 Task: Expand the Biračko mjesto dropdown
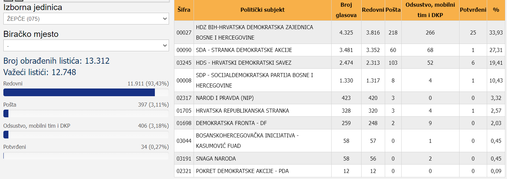[86, 45]
